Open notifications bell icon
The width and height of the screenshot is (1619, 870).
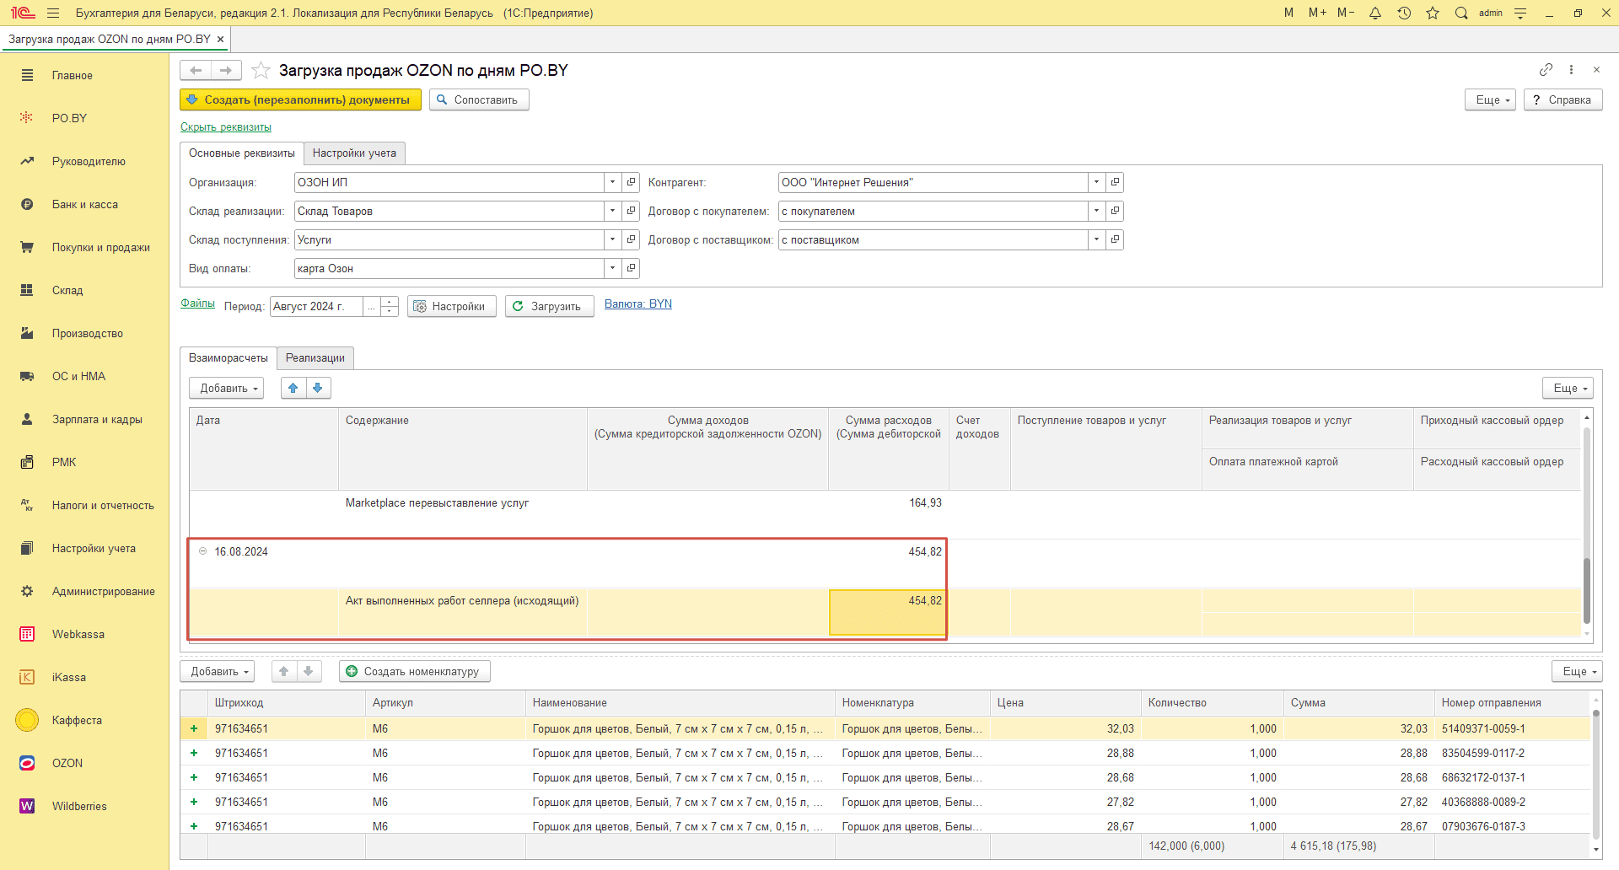[x=1375, y=13]
